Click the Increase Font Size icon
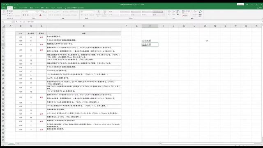Viewport: 263px width, 148px height. tap(44, 12)
